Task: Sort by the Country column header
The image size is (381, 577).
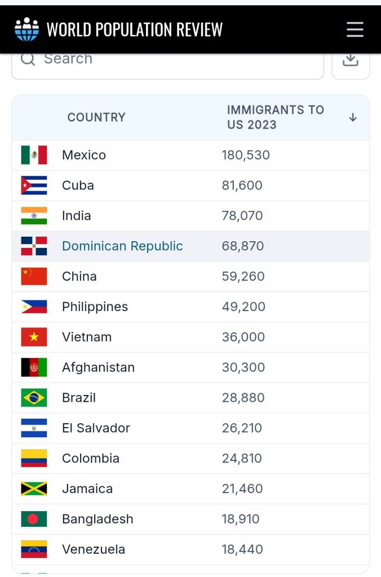Action: tap(96, 117)
